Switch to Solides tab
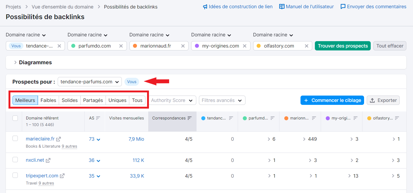 tap(70, 100)
